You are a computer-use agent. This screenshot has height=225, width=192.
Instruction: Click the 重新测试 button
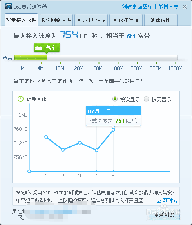(164, 215)
